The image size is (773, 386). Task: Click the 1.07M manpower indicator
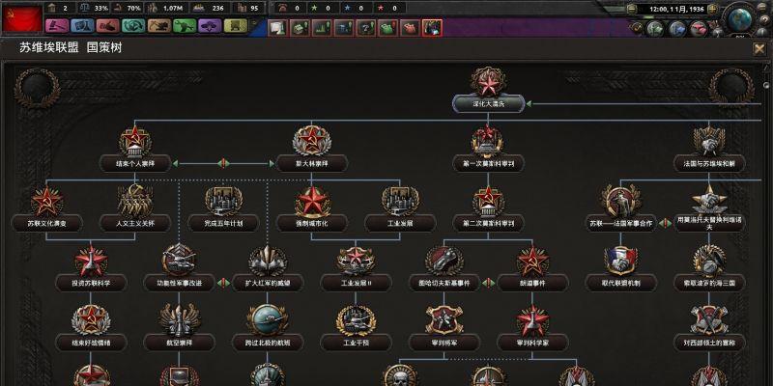165,8
